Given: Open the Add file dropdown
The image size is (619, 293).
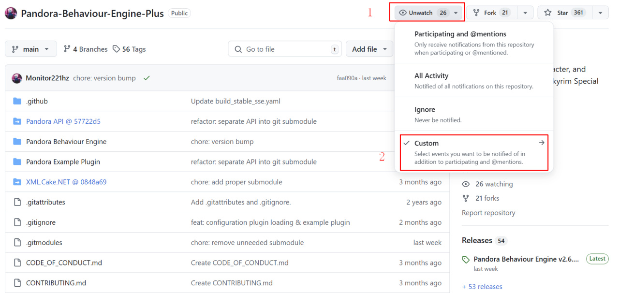Looking at the screenshot, I should [x=369, y=49].
